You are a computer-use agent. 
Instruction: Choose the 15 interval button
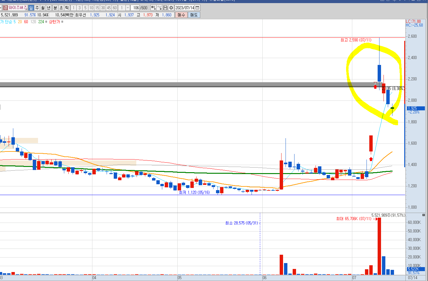[x=97, y=8]
